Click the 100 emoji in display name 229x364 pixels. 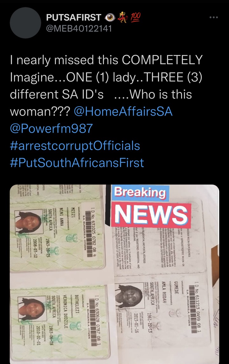click(135, 17)
